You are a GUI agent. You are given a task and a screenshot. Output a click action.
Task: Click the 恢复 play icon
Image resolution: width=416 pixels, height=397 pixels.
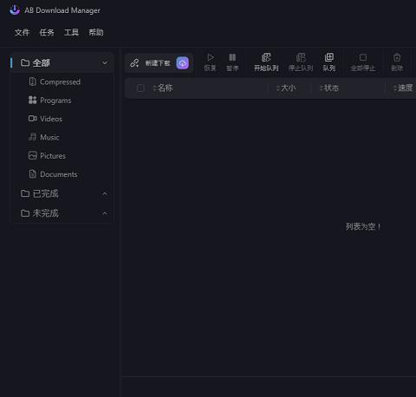coord(211,57)
